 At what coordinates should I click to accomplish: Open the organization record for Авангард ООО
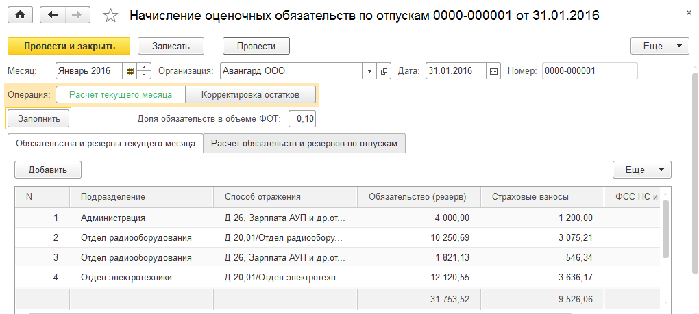click(384, 71)
